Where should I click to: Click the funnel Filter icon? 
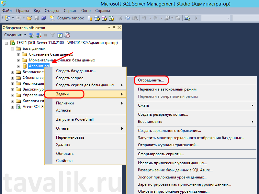tap(53, 35)
